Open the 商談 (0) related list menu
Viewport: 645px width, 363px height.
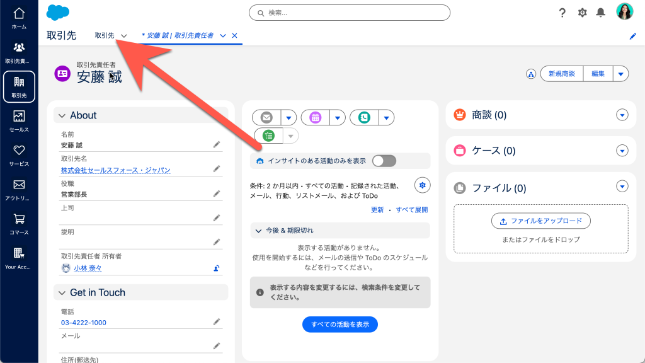[622, 115]
